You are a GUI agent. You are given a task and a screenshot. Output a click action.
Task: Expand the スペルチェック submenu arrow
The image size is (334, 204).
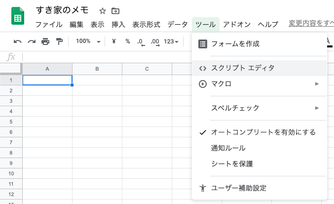(x=317, y=108)
